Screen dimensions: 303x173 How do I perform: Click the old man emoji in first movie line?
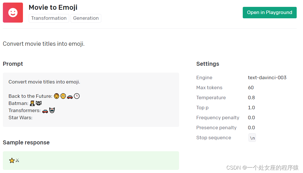coord(63,96)
